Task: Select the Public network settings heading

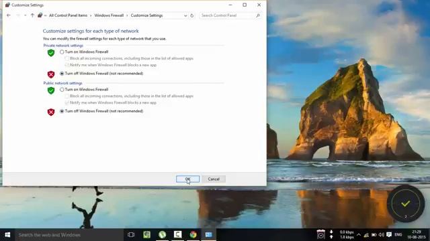Action: [62, 83]
